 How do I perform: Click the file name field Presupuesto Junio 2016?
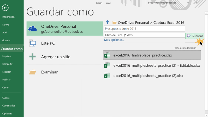click(145, 28)
